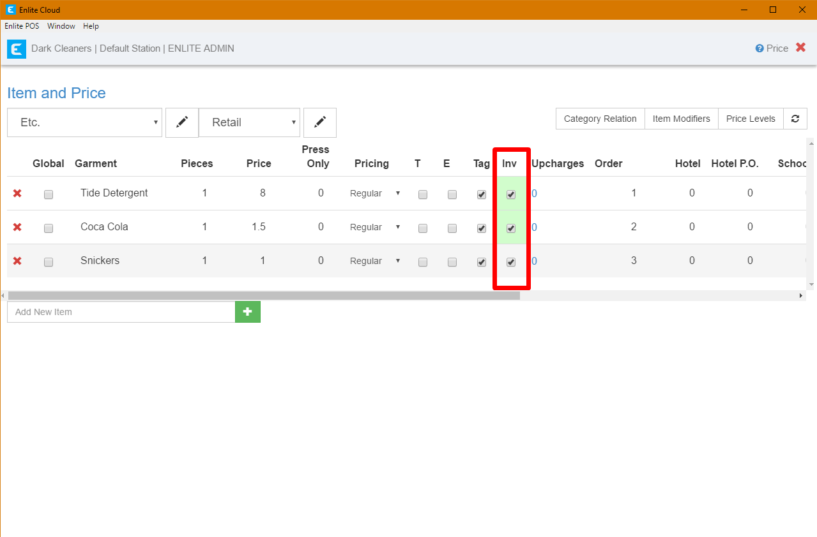The width and height of the screenshot is (817, 537).
Task: Click the Enlite logo in header bar
Action: (17, 49)
